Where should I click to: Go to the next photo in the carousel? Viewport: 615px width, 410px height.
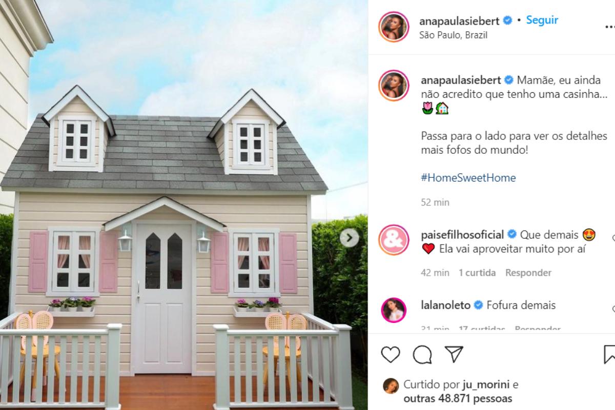pyautogui.click(x=350, y=237)
